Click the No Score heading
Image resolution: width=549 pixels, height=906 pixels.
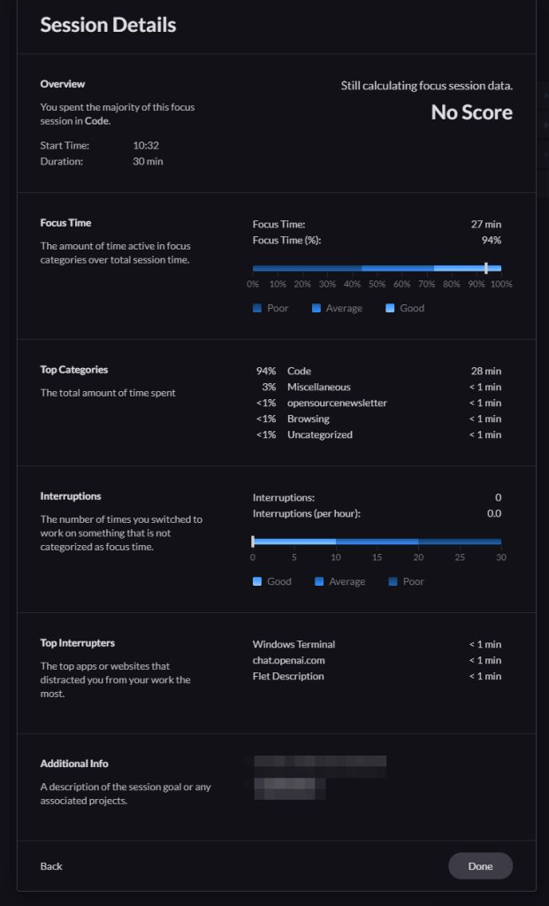[x=471, y=112]
